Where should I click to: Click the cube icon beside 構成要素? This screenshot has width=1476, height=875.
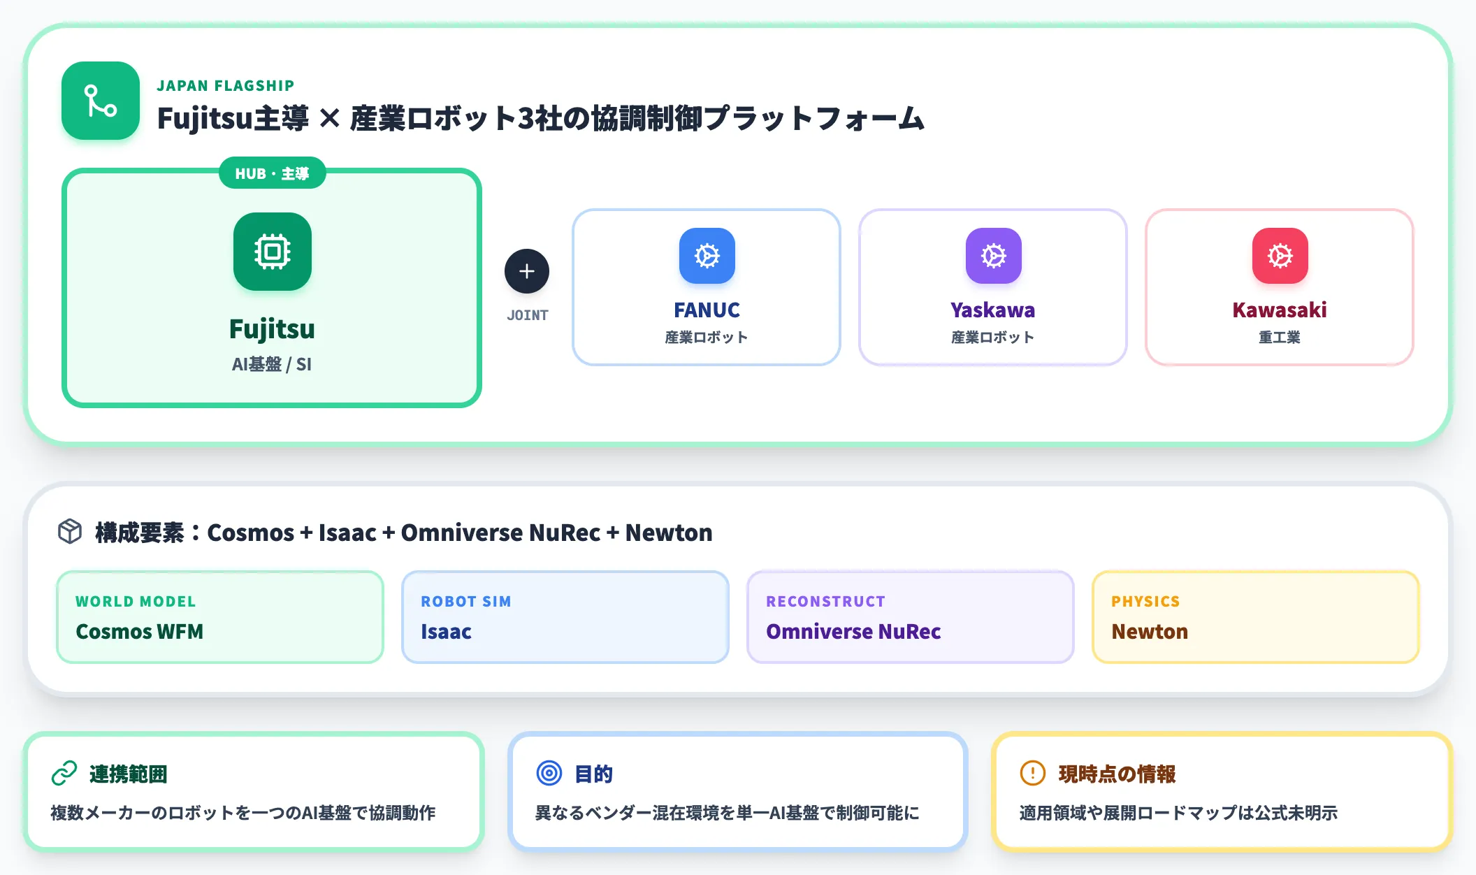point(70,532)
